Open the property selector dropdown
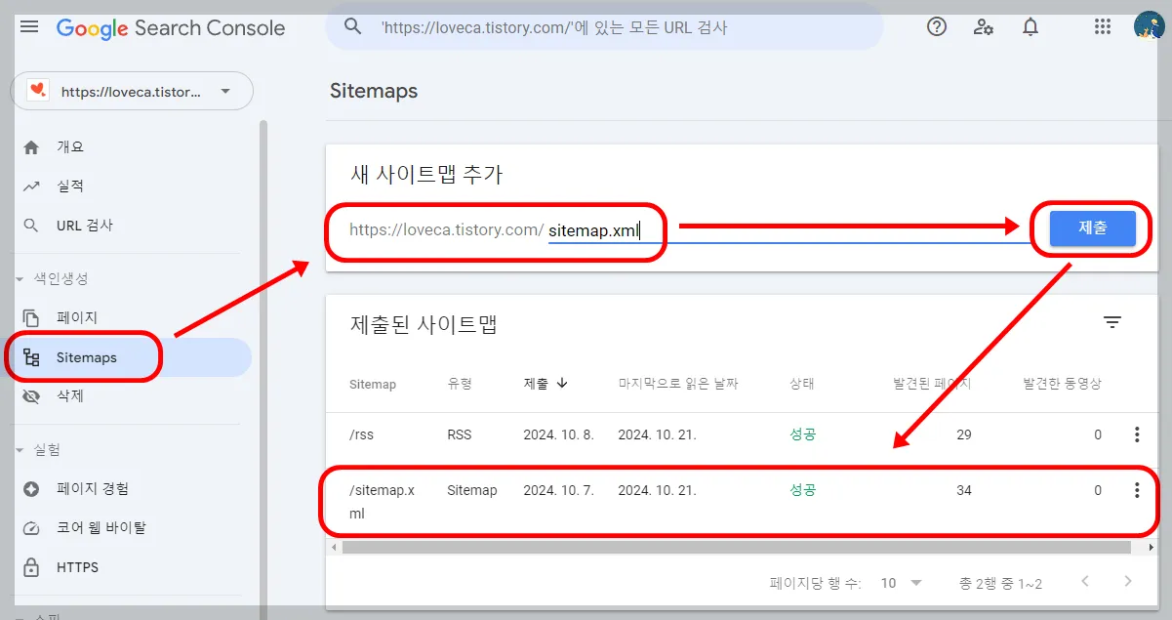The image size is (1172, 620). pos(132,91)
